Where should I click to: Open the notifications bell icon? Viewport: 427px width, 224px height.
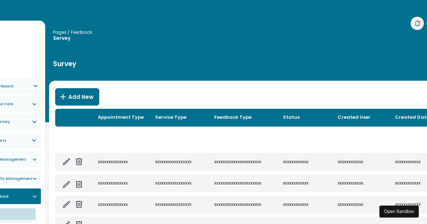click(417, 23)
